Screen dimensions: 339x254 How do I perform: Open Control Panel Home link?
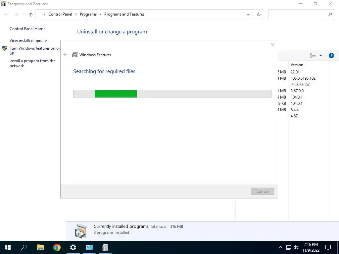pyautogui.click(x=27, y=29)
